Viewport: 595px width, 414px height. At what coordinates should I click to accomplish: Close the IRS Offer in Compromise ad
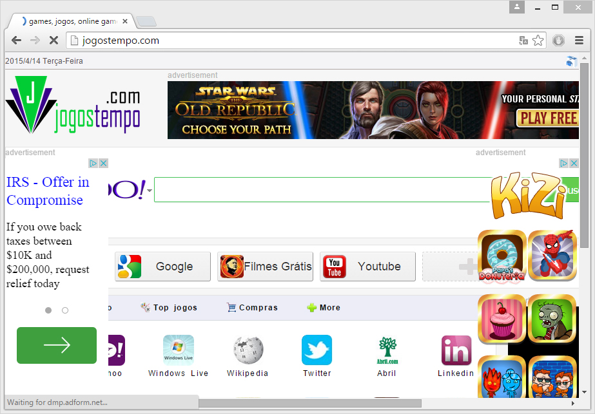click(x=103, y=164)
